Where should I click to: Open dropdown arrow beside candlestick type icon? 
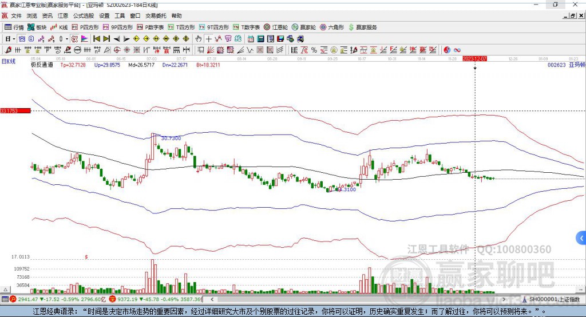coord(67,39)
